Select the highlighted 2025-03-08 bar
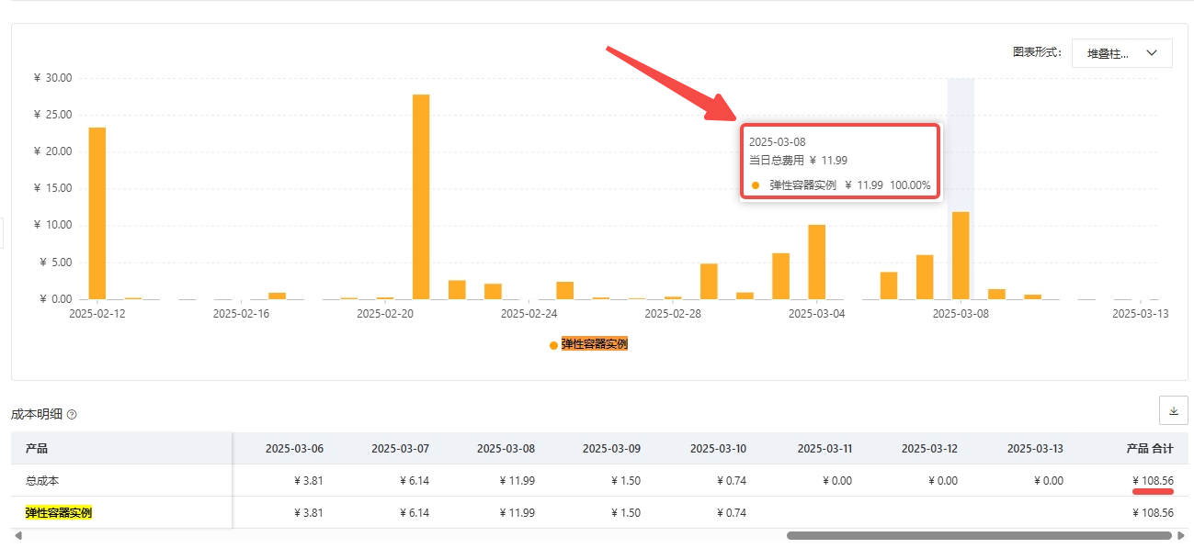Screen dimensions: 1194x548 961,255
